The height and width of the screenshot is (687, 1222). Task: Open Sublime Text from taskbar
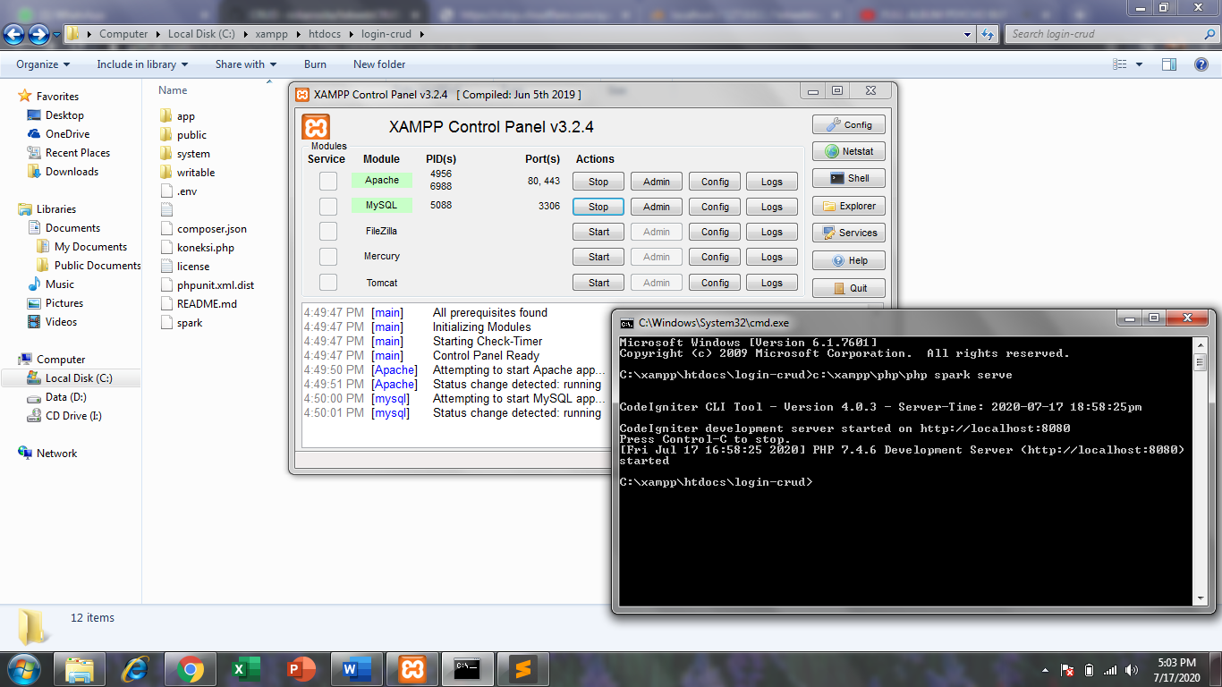[x=523, y=669]
